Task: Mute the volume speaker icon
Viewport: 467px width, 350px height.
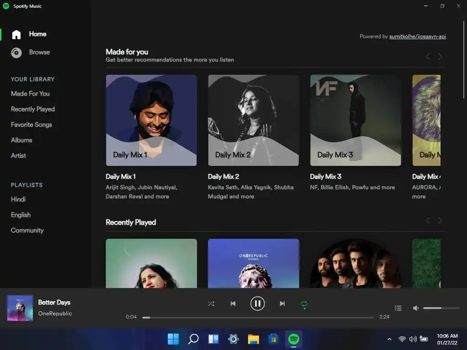Action: tap(416, 308)
